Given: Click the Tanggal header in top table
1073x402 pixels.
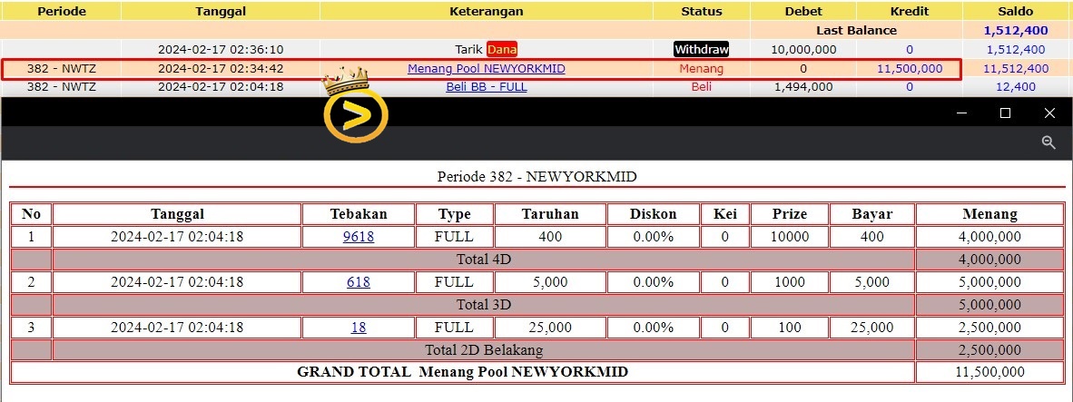Looking at the screenshot, I should (221, 11).
